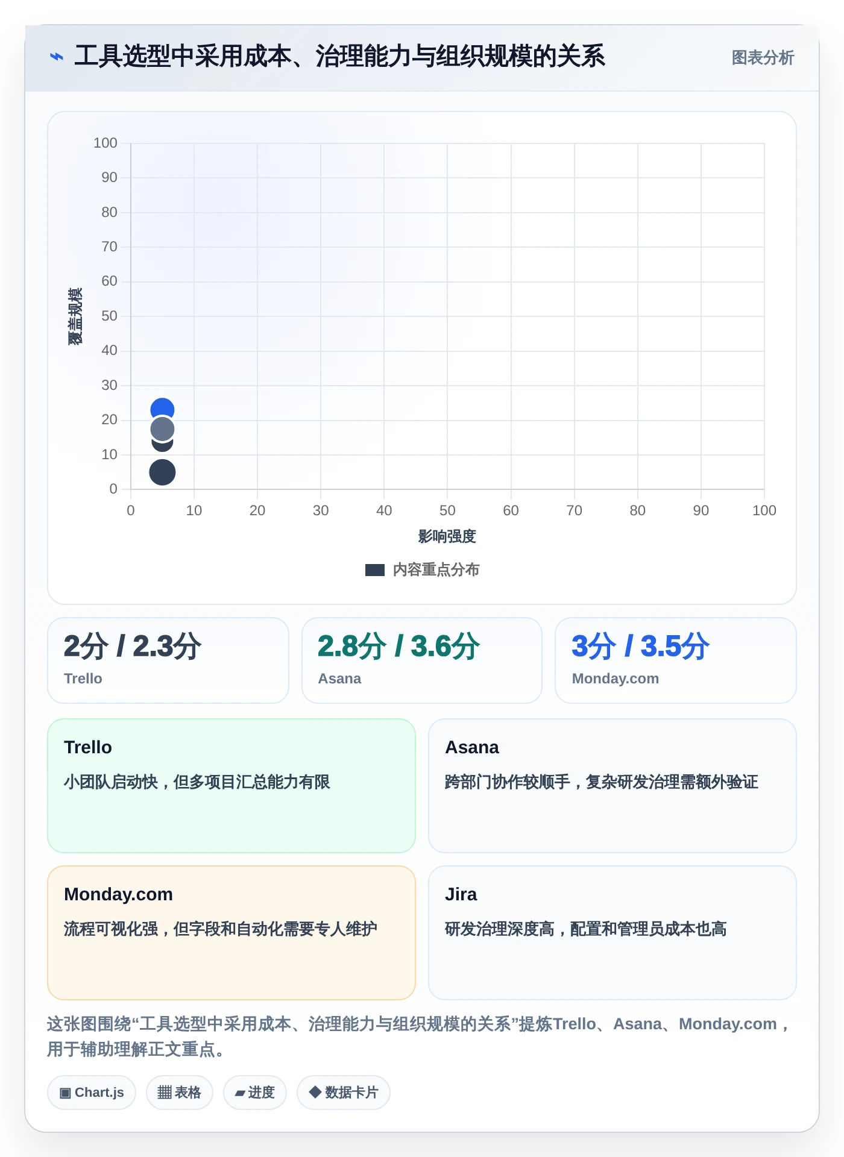This screenshot has width=844, height=1157.
Task: Click the text 小团队启动快，但多项目汇总能力有限
Action: click(x=197, y=782)
